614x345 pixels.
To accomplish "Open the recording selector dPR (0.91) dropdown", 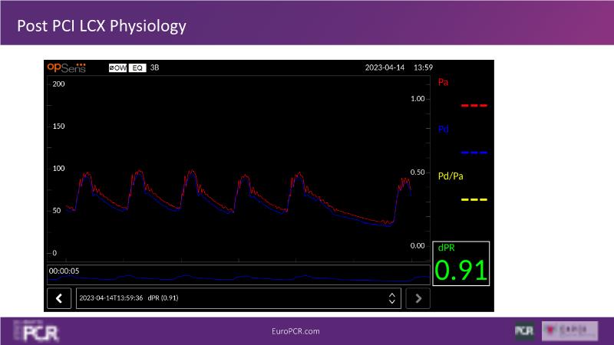I will point(230,298).
